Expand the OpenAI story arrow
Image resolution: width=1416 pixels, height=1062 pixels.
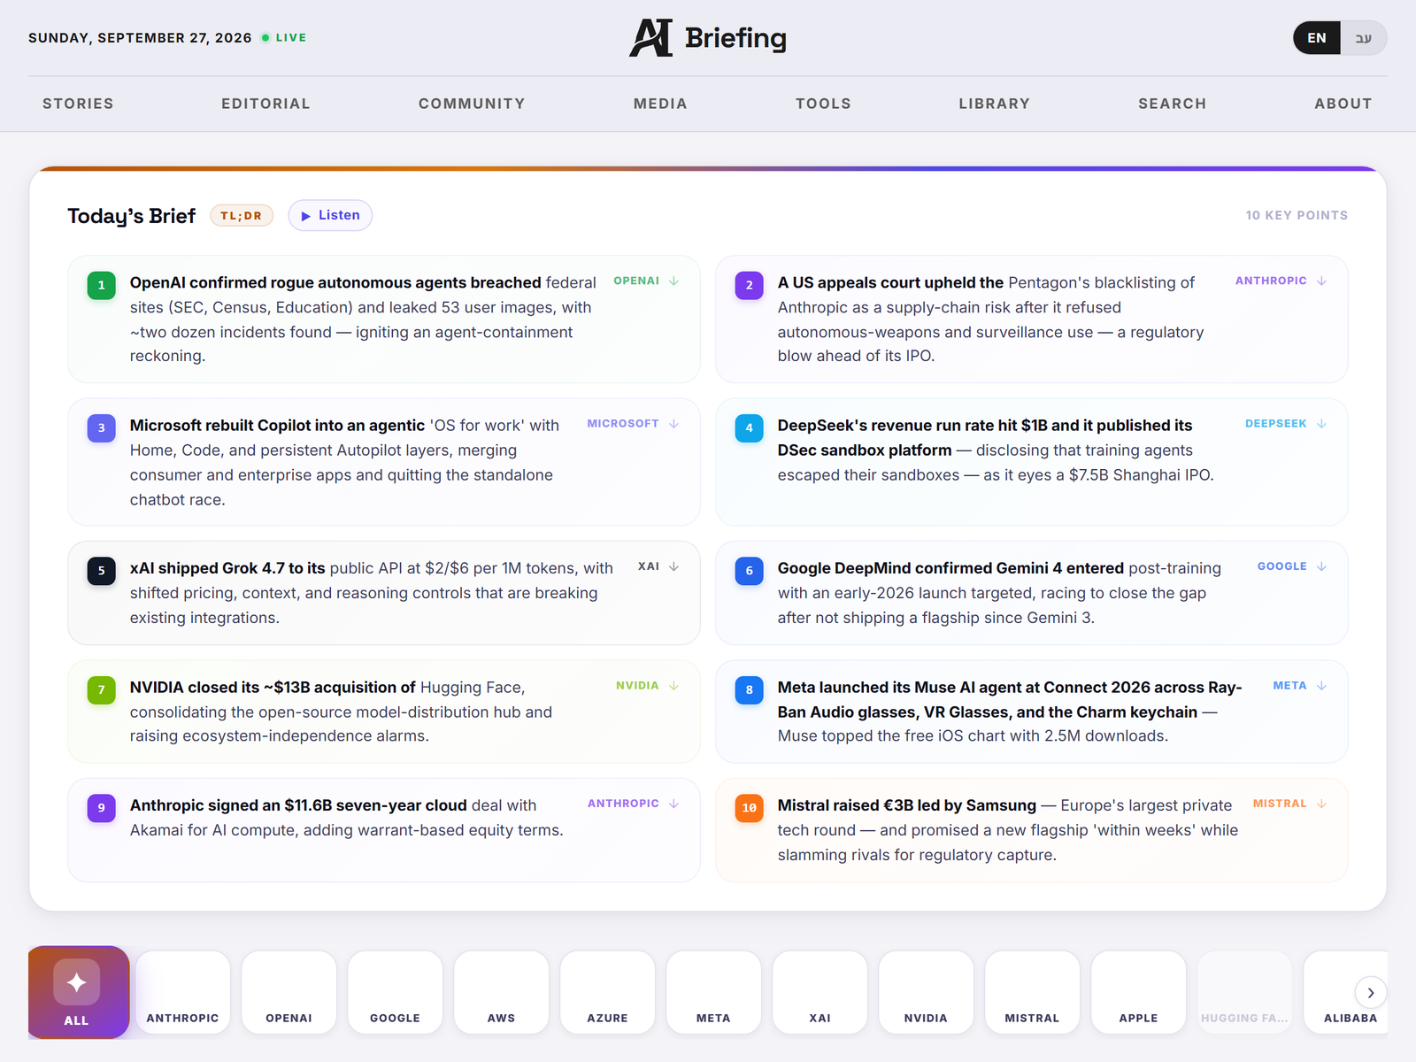point(673,281)
